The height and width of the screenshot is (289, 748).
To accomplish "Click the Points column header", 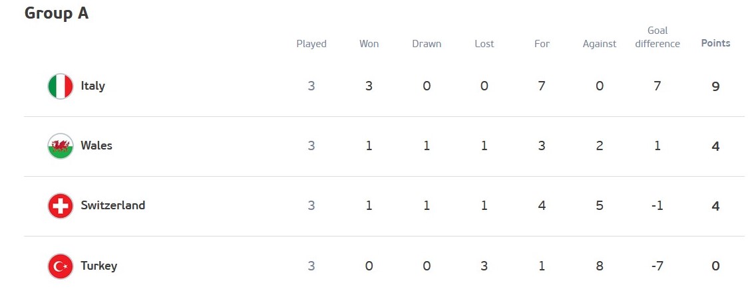I will click(715, 43).
